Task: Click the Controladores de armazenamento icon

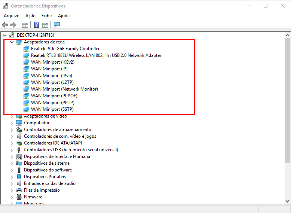Action: [x=19, y=130]
